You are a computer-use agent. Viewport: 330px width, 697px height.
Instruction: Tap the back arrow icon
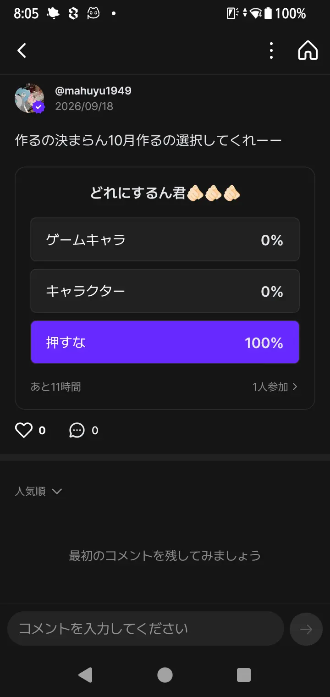(22, 50)
